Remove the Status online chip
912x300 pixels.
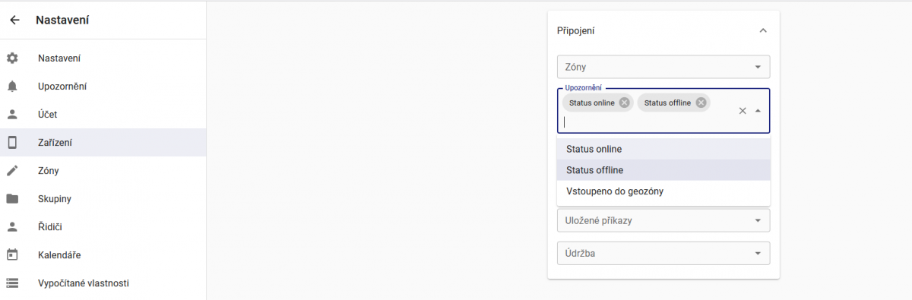(624, 103)
